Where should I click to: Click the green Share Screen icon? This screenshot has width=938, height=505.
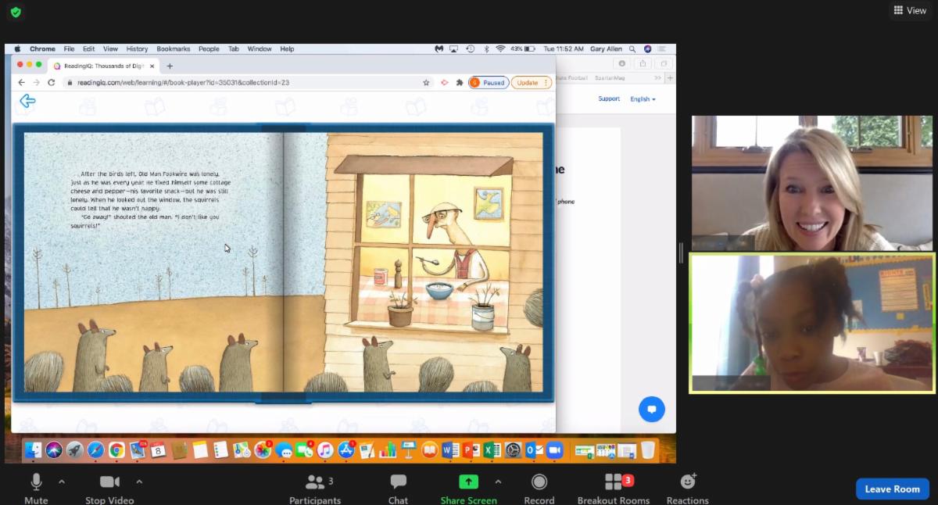(468, 482)
